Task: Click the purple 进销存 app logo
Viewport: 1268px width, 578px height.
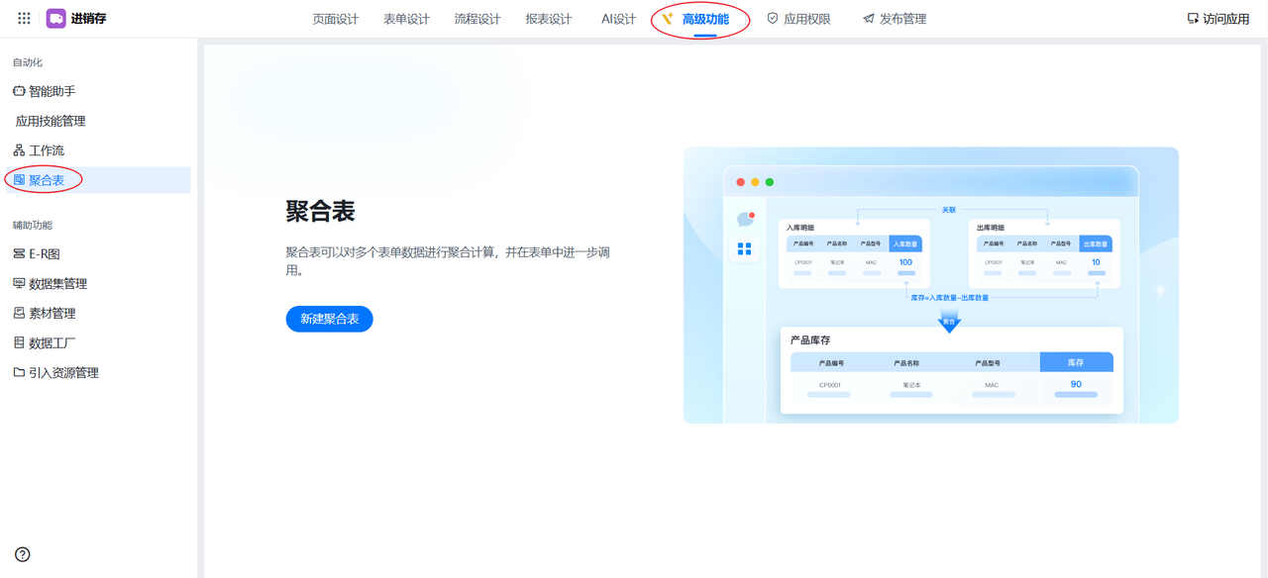Action: [55, 19]
